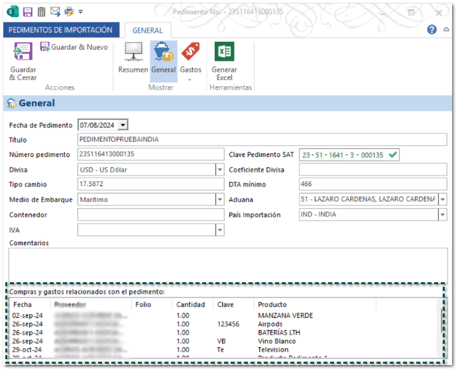Open the PEDIMENTOS DE IMPORTACIÓN tab
Image resolution: width=458 pixels, height=371 pixels.
(x=61, y=30)
